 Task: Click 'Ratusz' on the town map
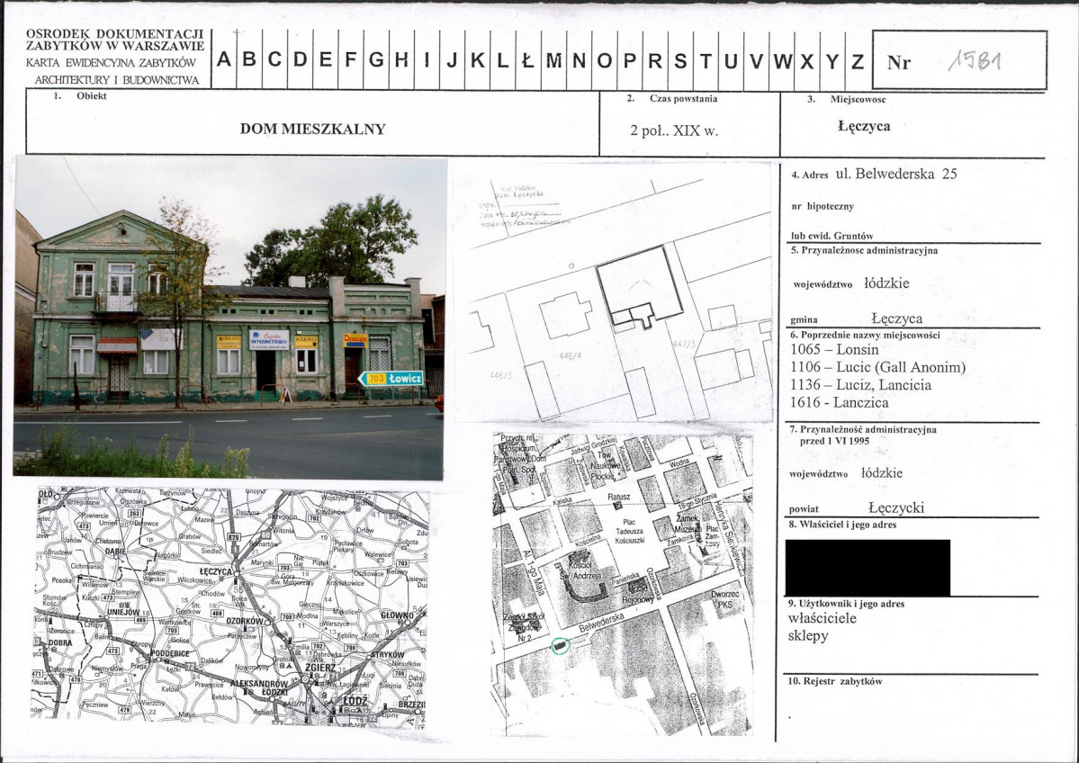coord(618,496)
